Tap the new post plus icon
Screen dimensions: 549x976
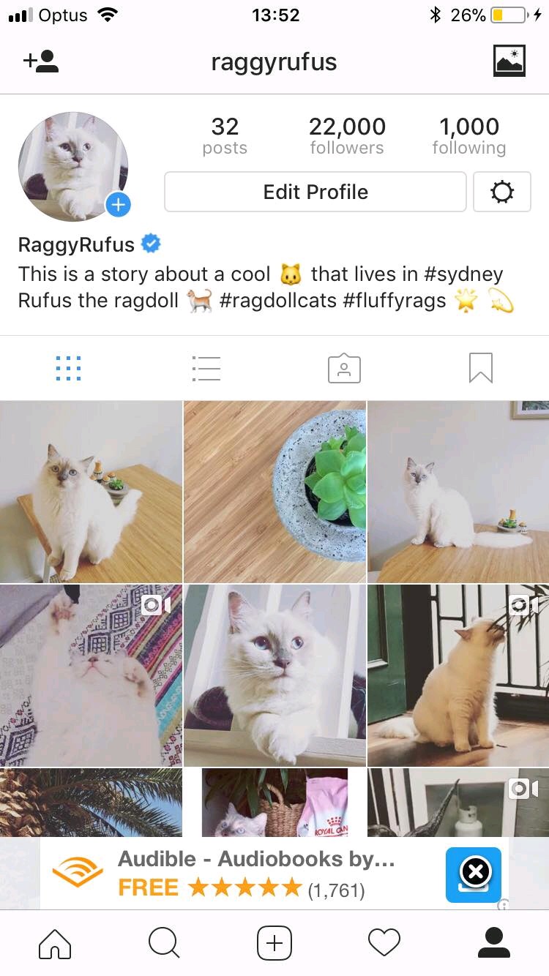[x=274, y=943]
